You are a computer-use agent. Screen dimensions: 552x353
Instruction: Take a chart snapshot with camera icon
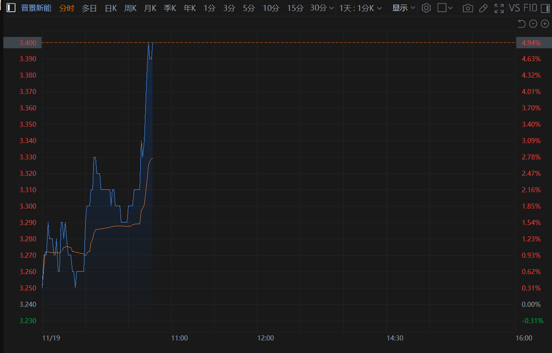tap(468, 8)
